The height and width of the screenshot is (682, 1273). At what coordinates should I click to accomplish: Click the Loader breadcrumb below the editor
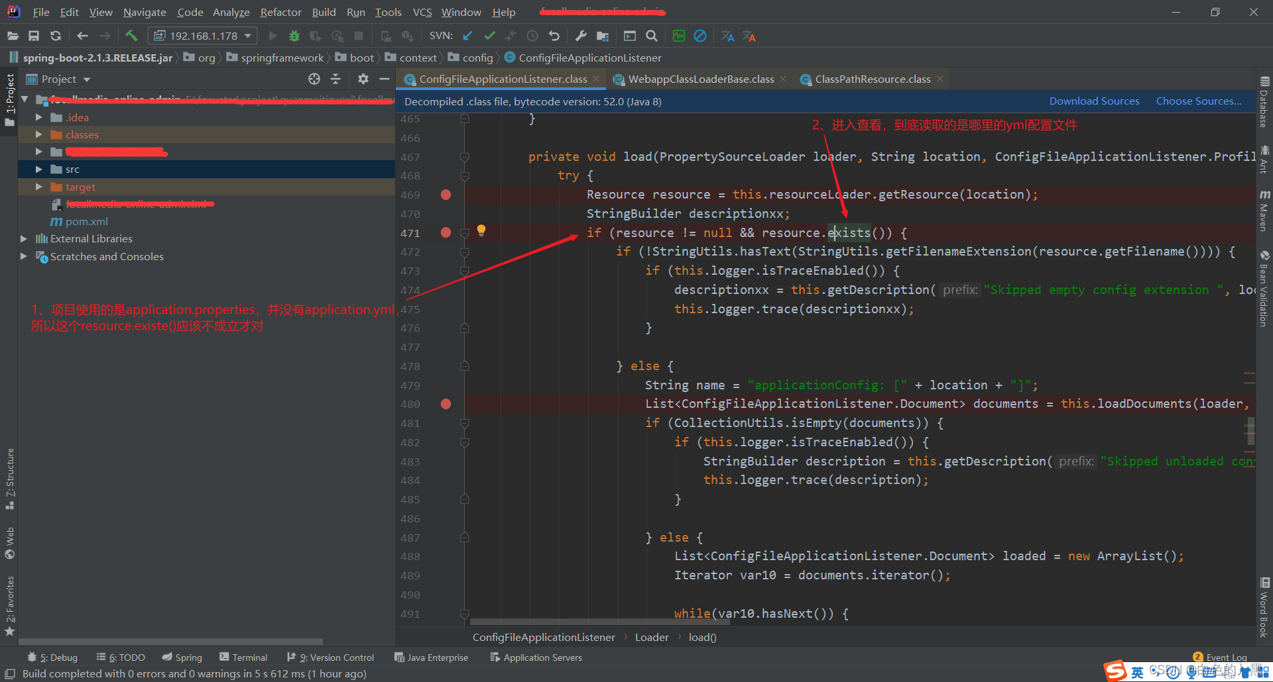coord(652,637)
